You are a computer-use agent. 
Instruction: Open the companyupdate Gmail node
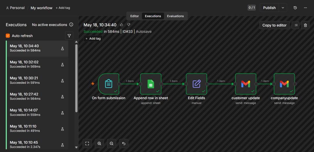284,84
